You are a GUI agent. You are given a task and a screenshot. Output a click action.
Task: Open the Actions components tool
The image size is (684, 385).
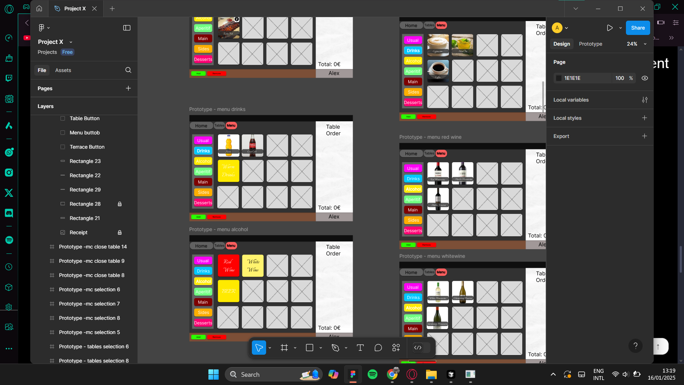396,348
